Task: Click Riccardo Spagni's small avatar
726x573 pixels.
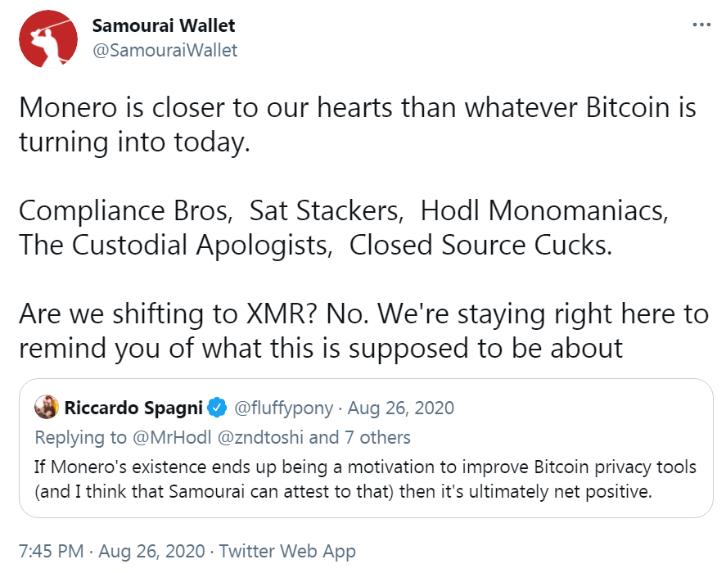Action: [47, 407]
